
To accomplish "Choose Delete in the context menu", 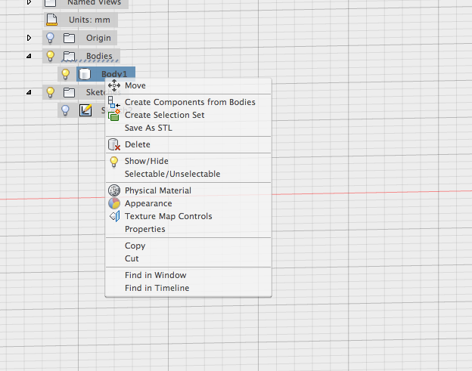I will (188, 144).
